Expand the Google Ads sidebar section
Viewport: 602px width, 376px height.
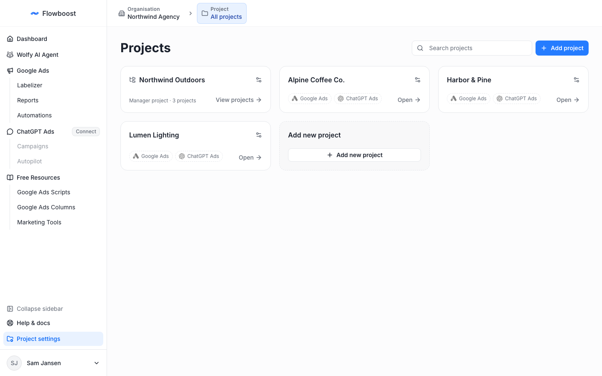point(53,71)
